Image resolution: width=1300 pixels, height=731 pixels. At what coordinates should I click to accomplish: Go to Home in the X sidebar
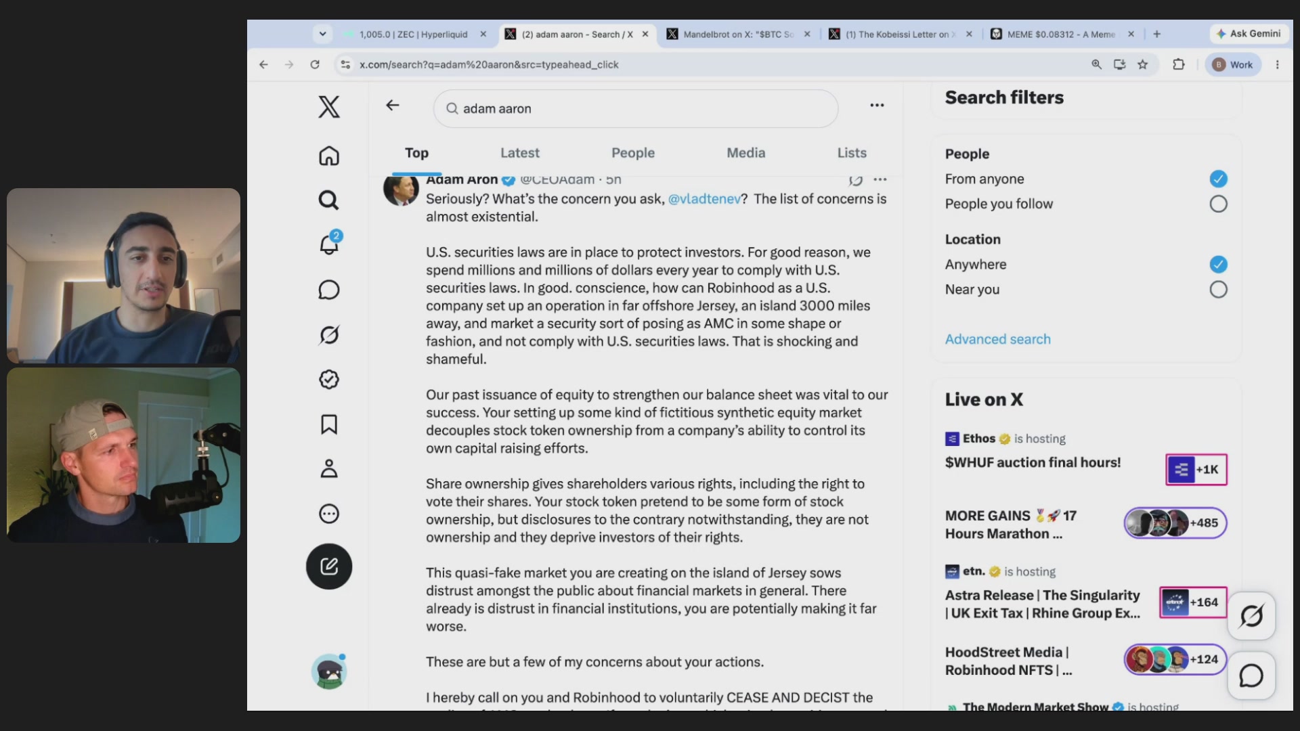pos(329,156)
